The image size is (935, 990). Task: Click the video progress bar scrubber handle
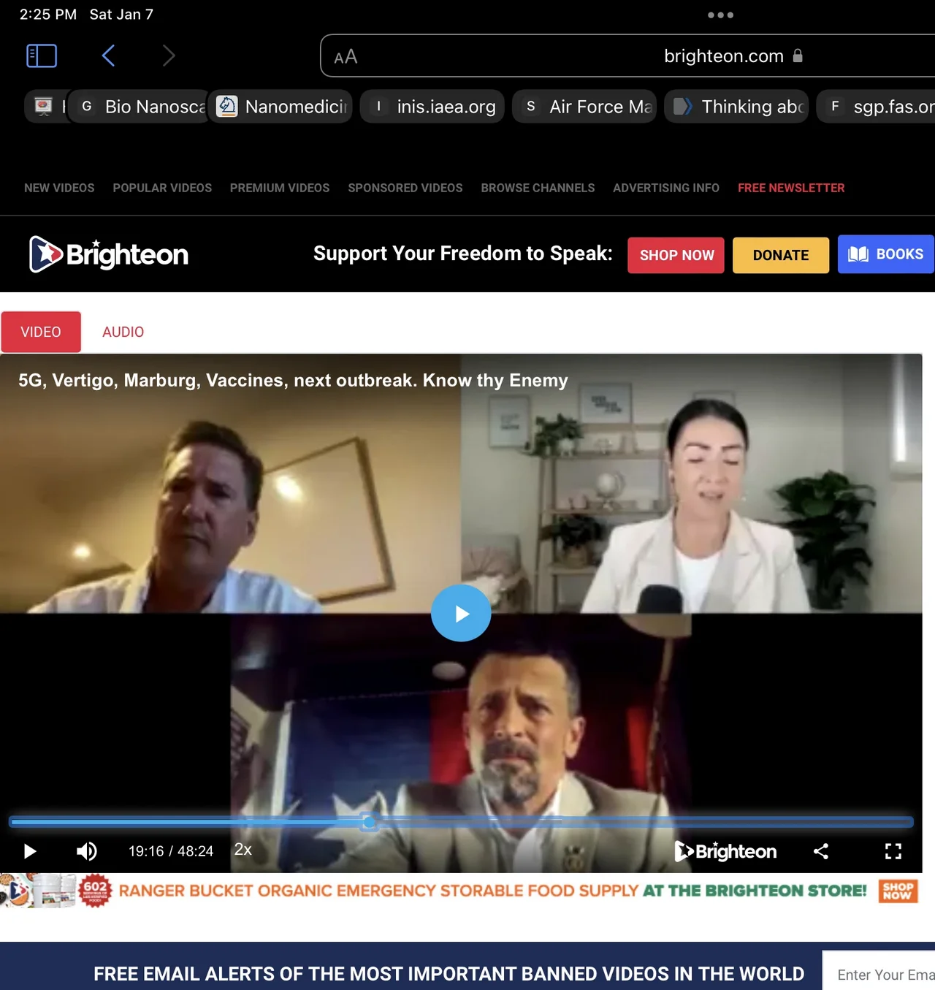(369, 822)
